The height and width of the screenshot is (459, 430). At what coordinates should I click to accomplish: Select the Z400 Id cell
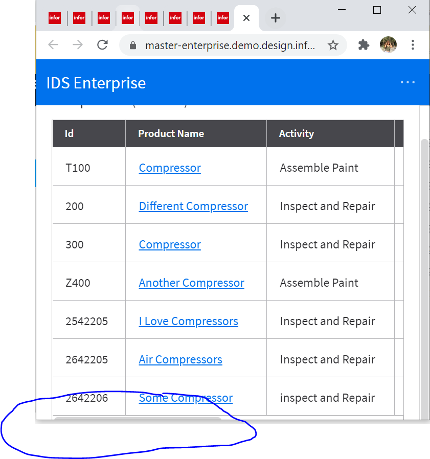pyautogui.click(x=89, y=281)
